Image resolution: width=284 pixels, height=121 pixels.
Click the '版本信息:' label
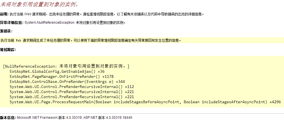(x=8, y=117)
